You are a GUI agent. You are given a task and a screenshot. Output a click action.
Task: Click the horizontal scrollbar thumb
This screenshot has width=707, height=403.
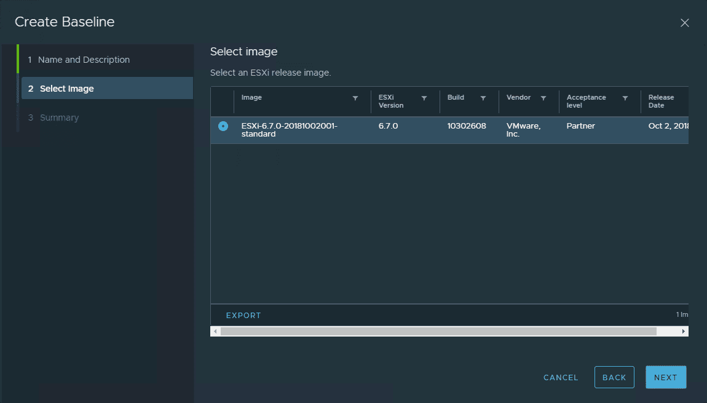pyautogui.click(x=438, y=332)
